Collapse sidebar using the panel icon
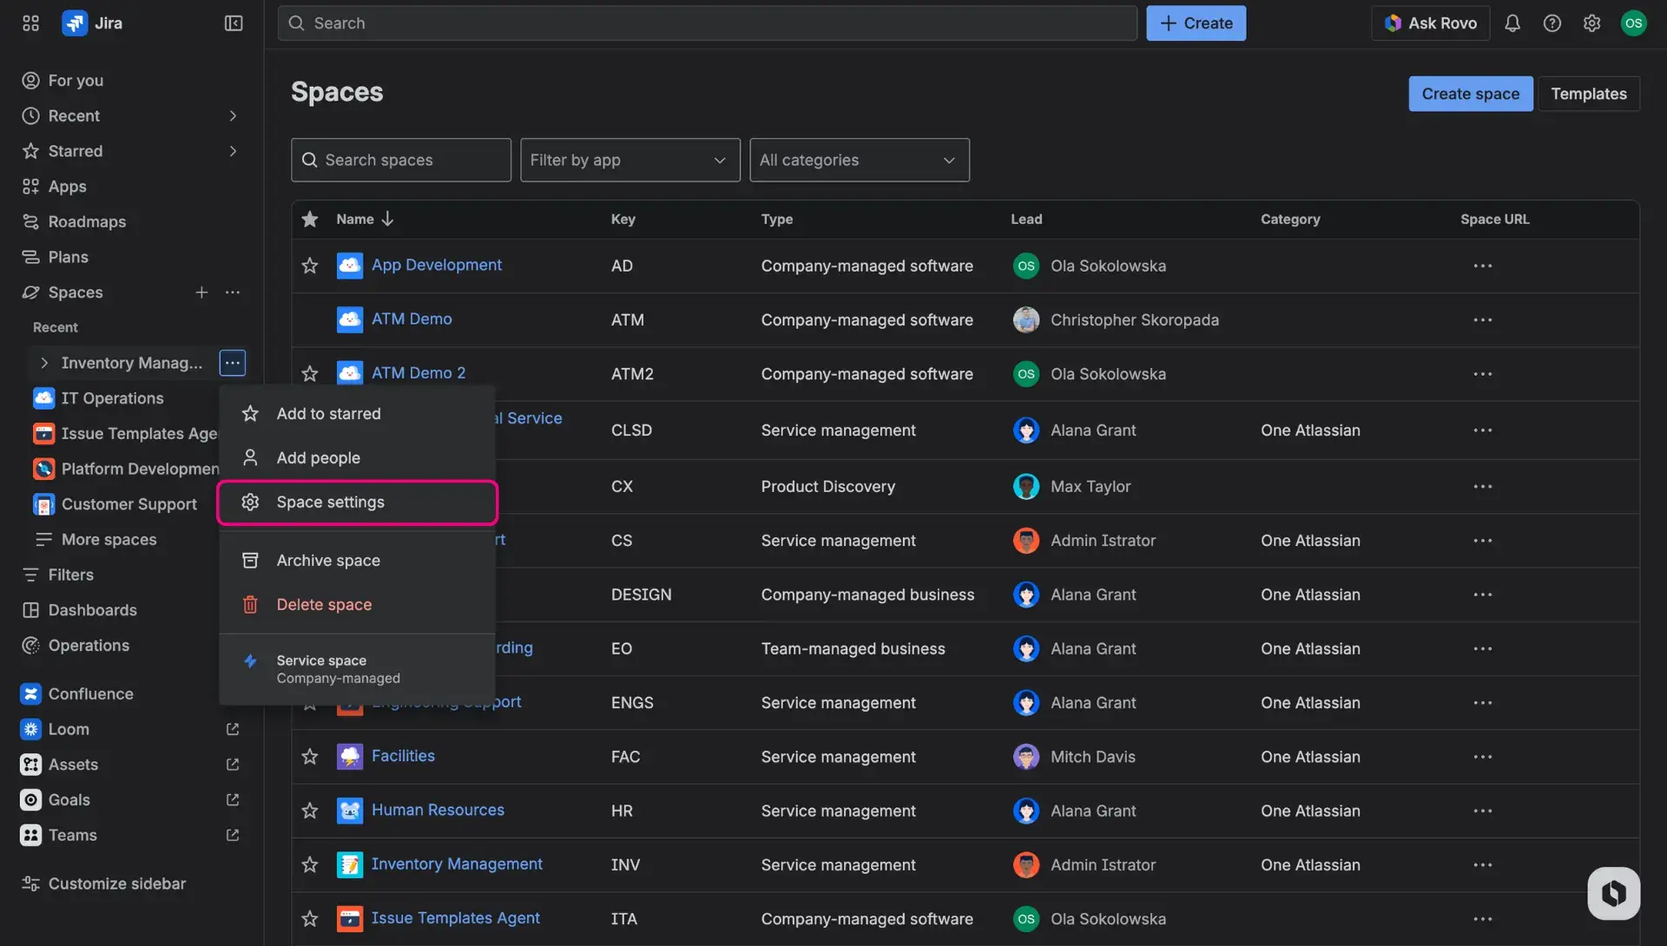The image size is (1667, 946). tap(234, 23)
